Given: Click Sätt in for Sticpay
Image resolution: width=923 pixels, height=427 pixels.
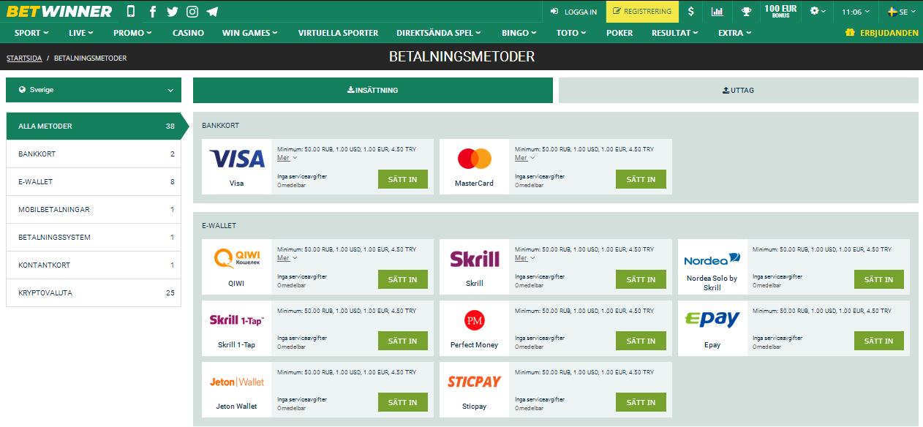Looking at the screenshot, I should (x=641, y=402).
